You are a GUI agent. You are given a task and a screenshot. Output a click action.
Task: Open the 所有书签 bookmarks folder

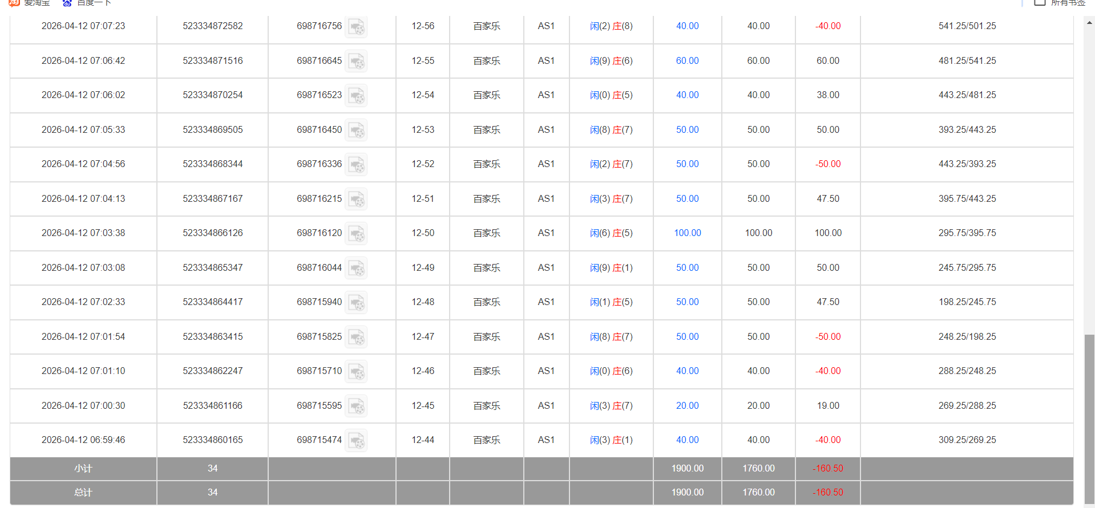tap(1061, 3)
